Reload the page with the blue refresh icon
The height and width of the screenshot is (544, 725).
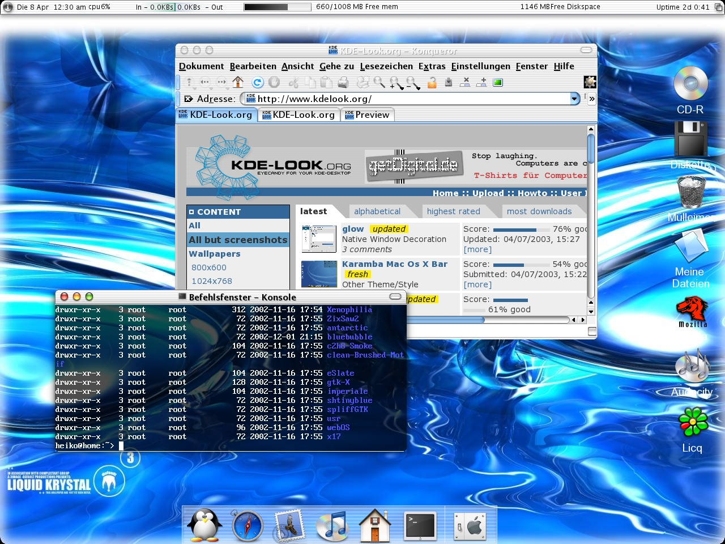pyautogui.click(x=257, y=82)
